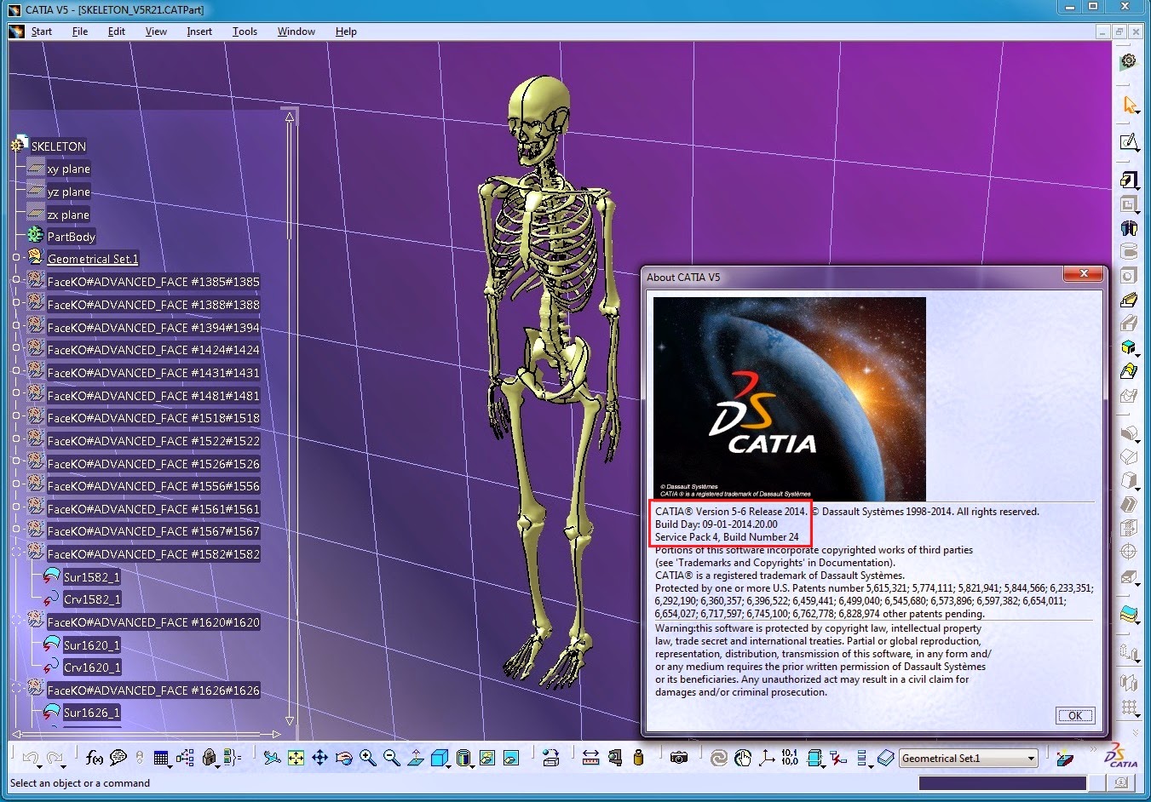
Task: Click the Fit All In icon
Action: point(296,758)
